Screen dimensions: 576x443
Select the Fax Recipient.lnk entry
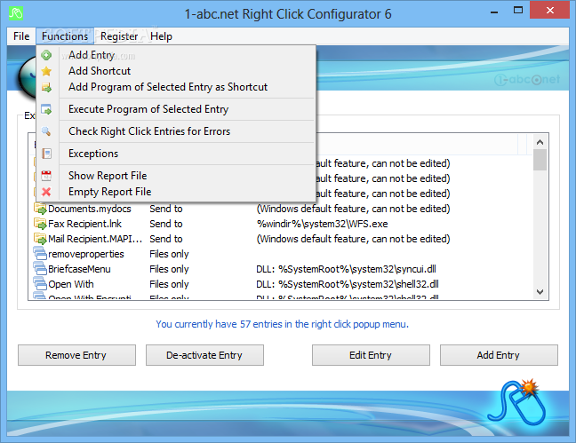pyautogui.click(x=281, y=224)
